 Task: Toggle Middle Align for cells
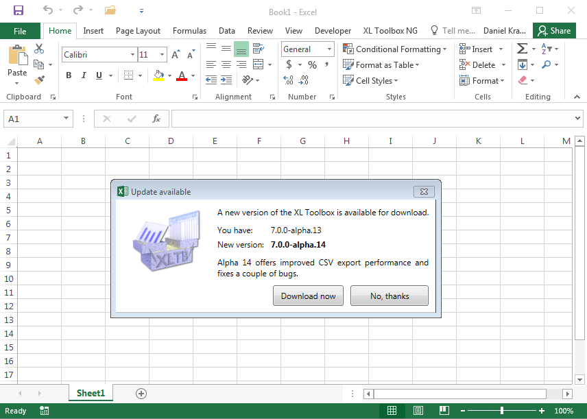(x=226, y=49)
